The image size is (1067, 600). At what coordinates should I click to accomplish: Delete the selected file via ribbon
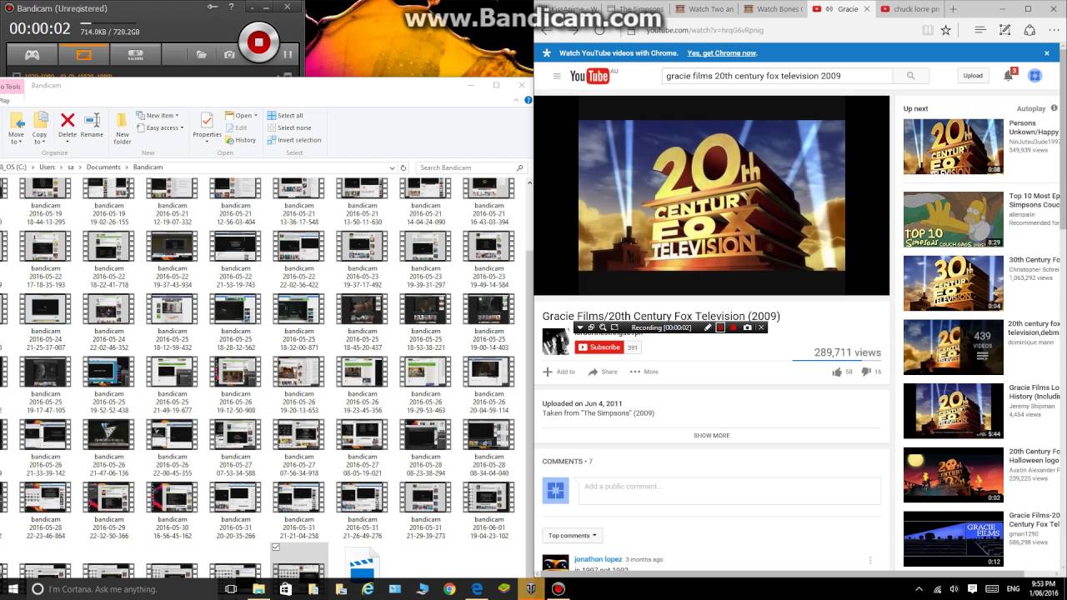coord(68,125)
